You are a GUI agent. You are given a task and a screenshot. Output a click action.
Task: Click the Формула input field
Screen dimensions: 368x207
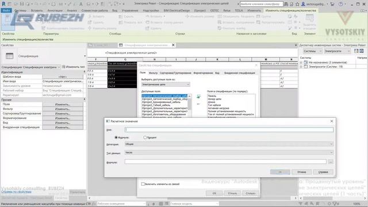click(225, 162)
